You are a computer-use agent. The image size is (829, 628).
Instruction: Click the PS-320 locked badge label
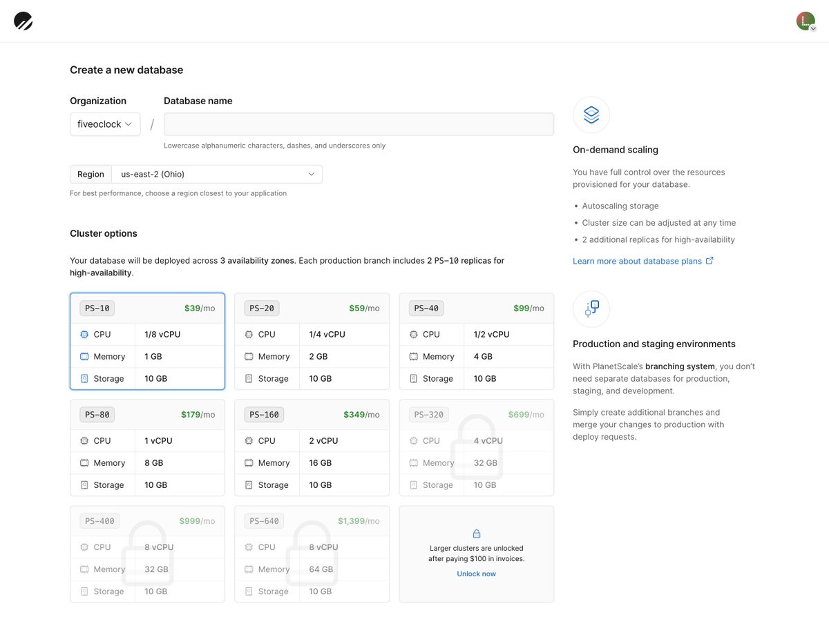tap(428, 415)
